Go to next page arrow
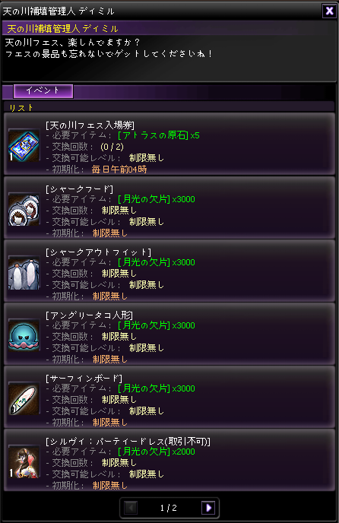Image resolution: width=339 pixels, height=523 pixels. [x=208, y=508]
